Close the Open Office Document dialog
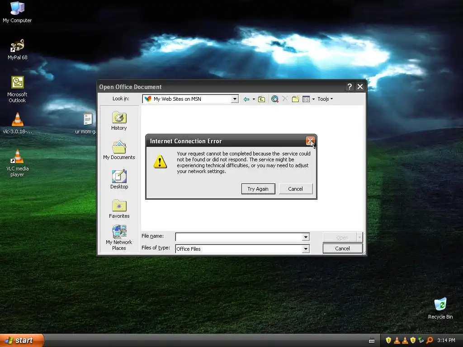The height and width of the screenshot is (347, 463). (360, 87)
